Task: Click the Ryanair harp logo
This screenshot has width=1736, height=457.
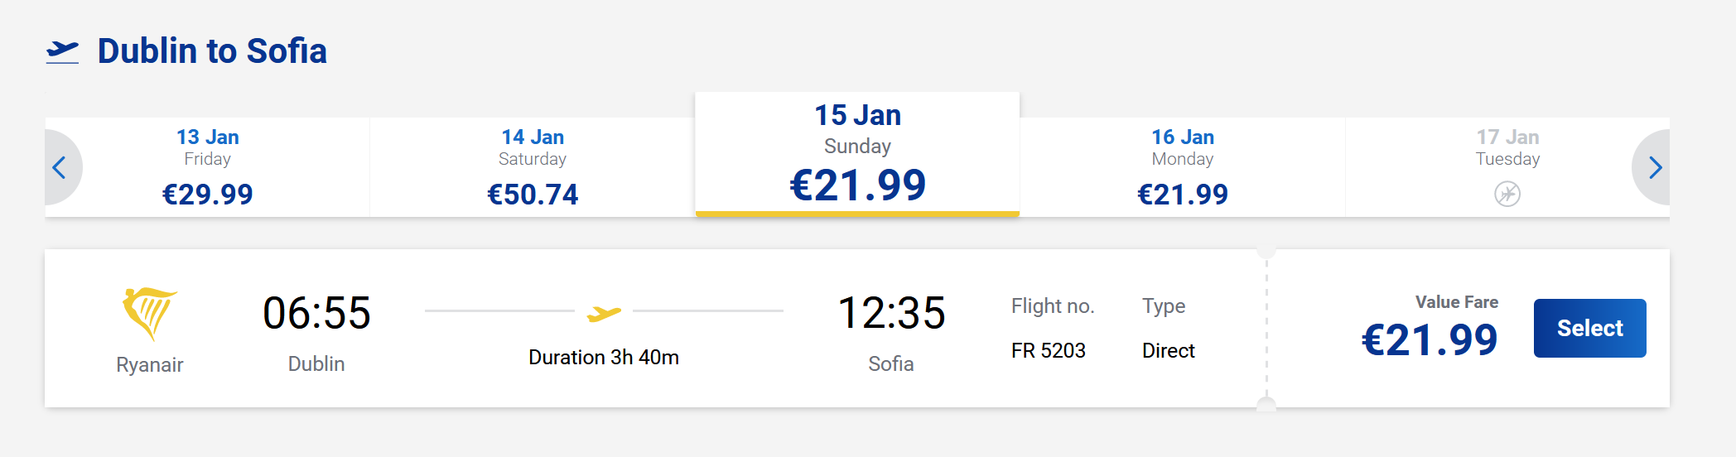Action: 149,314
